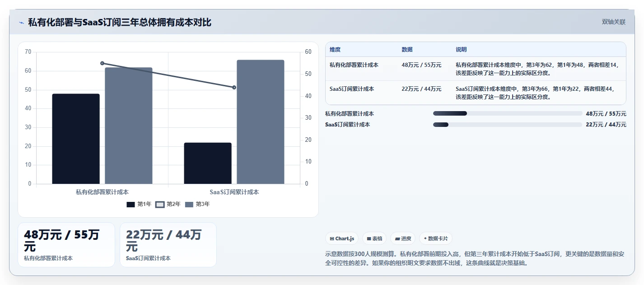The width and height of the screenshot is (644, 285).
Task: Click the description mentioning 两者相差44
Action: tap(535, 93)
